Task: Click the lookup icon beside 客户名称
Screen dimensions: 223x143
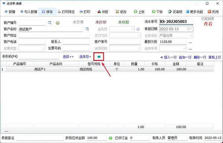Action: point(87,29)
